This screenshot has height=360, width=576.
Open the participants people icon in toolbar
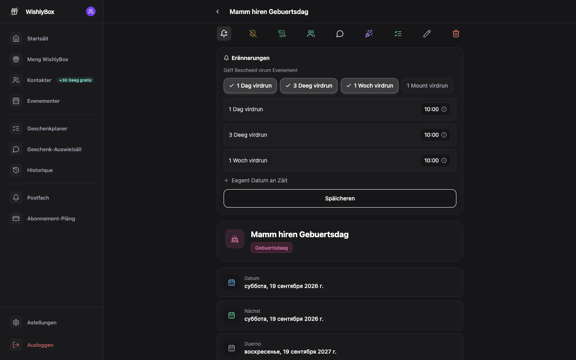311,34
